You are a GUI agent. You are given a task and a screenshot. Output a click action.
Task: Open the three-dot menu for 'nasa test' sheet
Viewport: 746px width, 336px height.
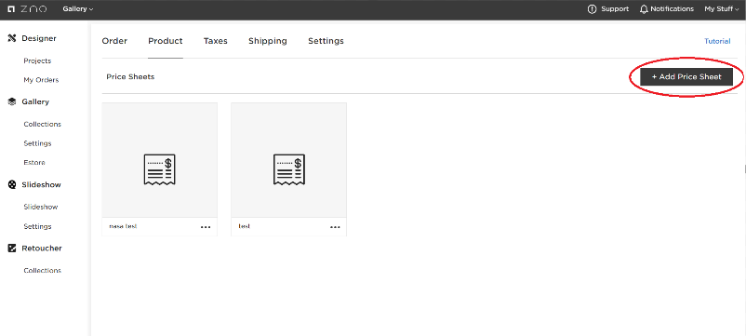[206, 227]
